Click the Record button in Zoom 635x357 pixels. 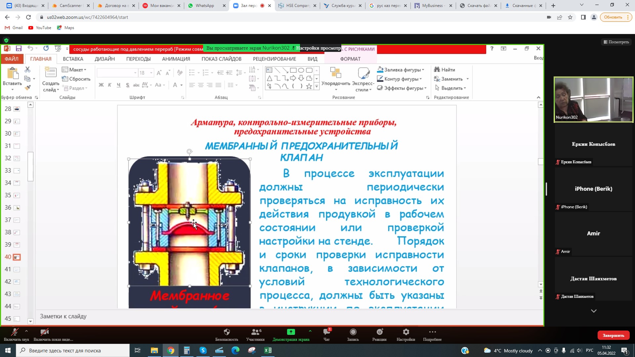(353, 332)
